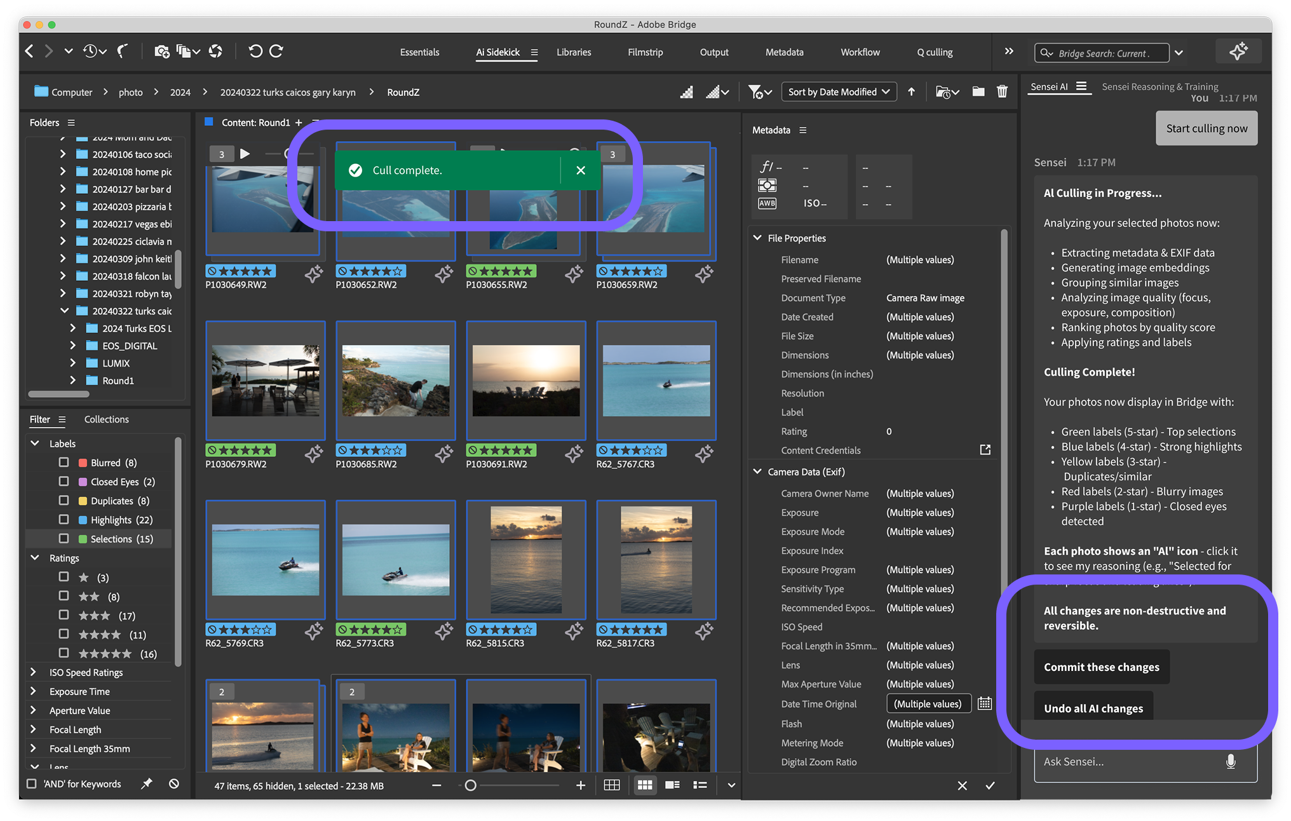Expand the LUMIX folder in tree
1291x821 pixels.
[x=72, y=363]
